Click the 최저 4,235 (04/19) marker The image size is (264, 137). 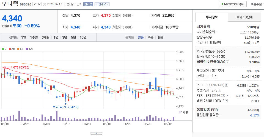click(66, 107)
